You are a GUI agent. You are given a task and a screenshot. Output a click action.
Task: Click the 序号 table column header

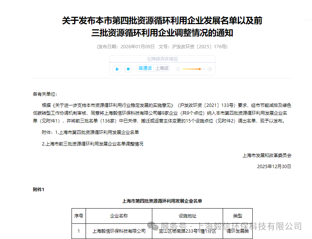79,216
